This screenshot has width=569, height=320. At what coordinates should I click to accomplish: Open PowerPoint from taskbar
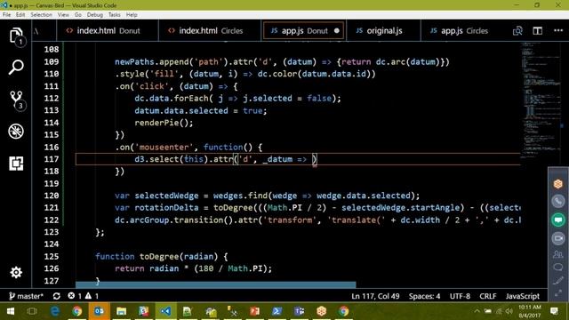click(x=255, y=311)
